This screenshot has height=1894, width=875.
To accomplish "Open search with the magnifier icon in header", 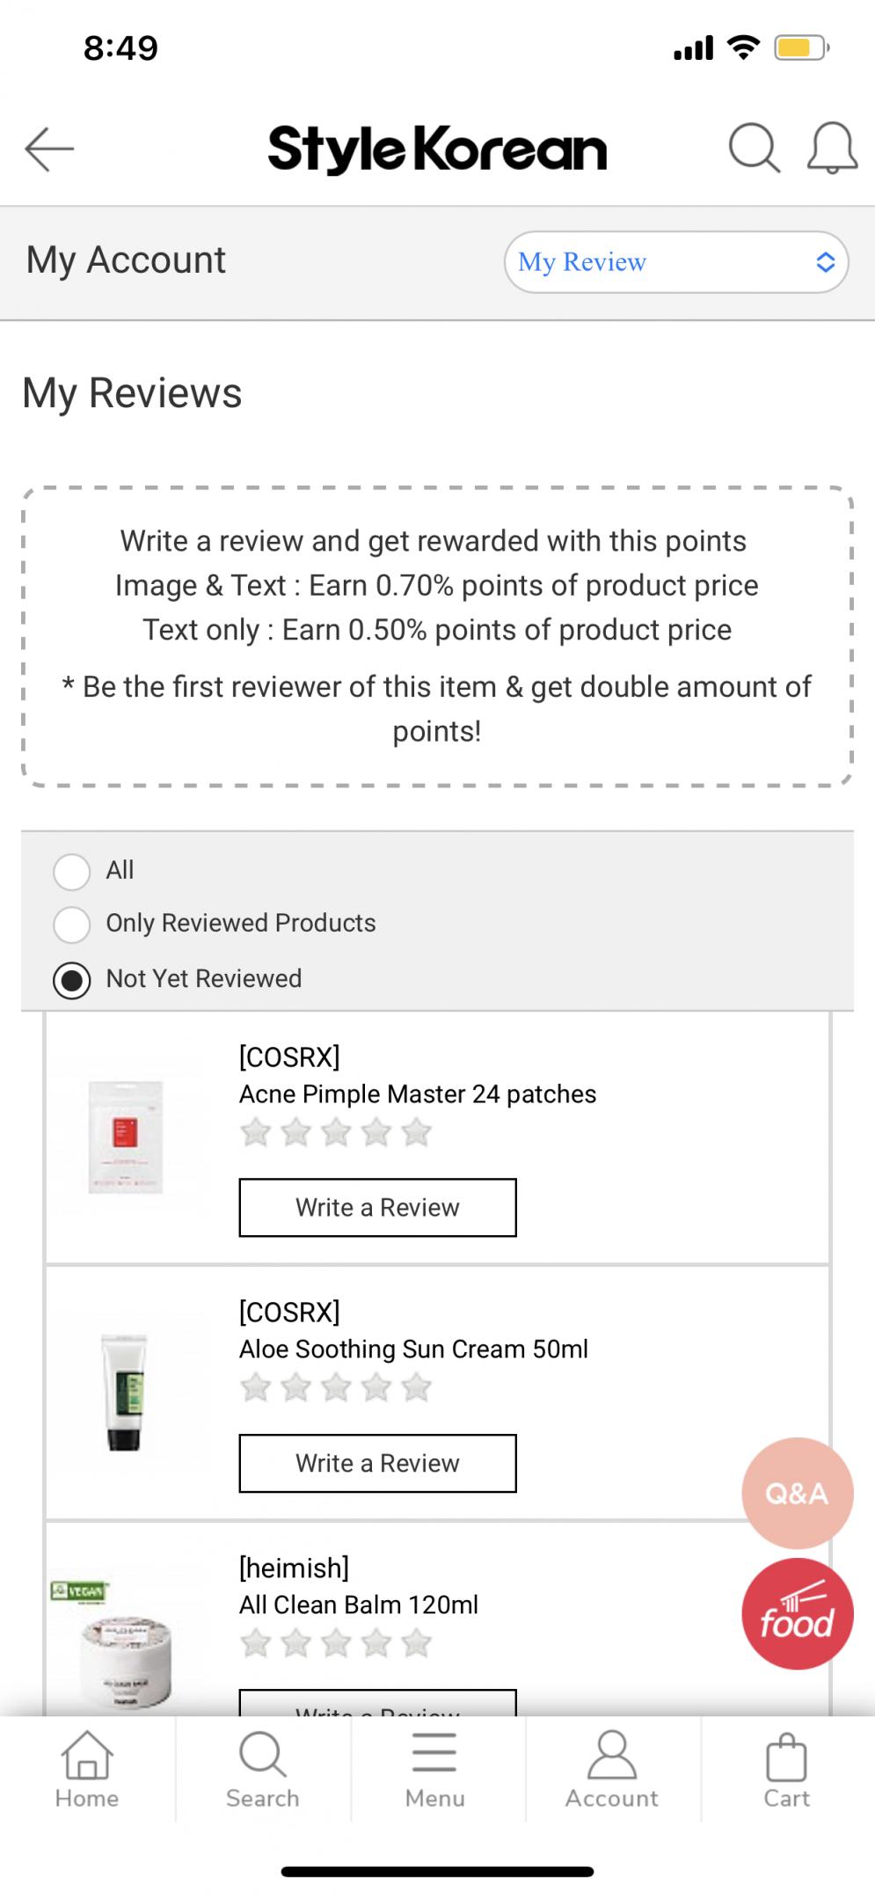I will click(x=754, y=148).
